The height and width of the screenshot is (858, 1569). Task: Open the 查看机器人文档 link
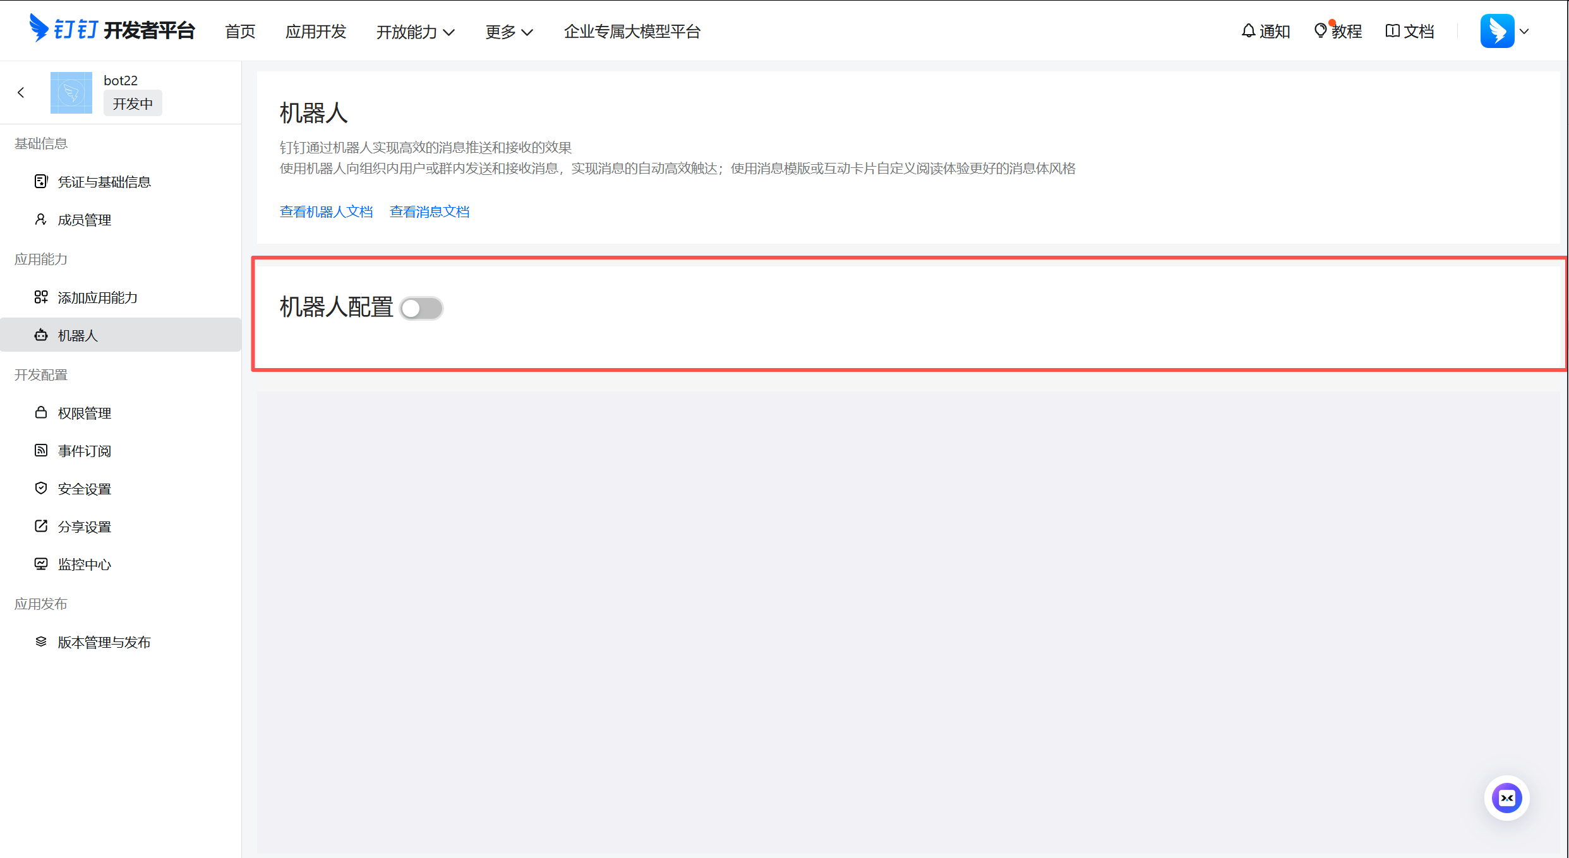coord(326,212)
